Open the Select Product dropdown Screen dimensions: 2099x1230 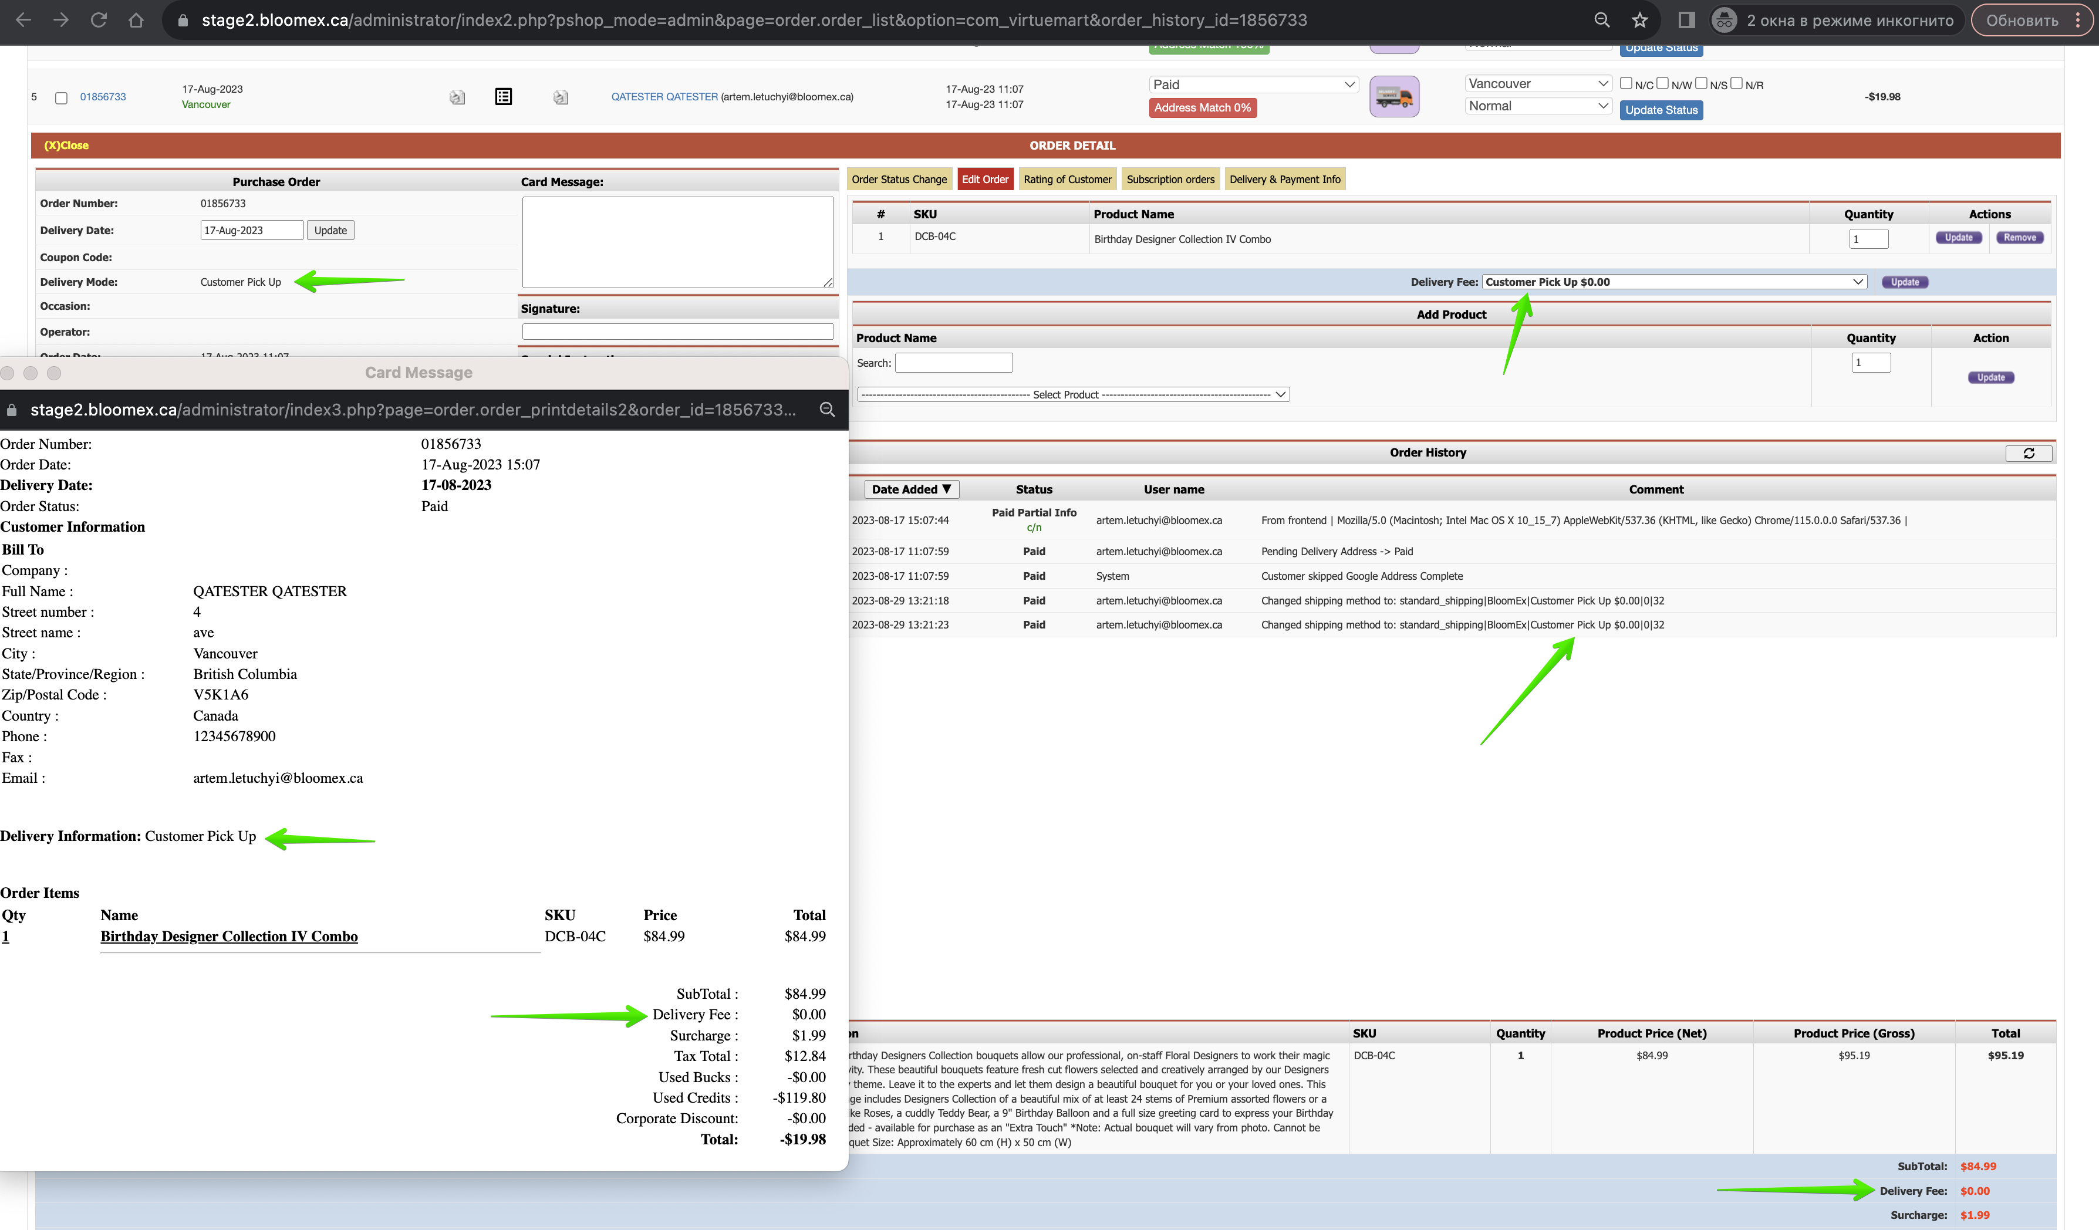tap(1073, 395)
